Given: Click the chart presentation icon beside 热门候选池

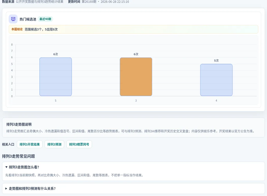Looking at the screenshot, I should (13, 19).
